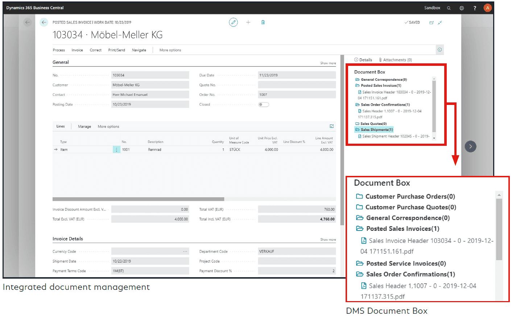Open the Currency Code lookup ellipsis
The width and height of the screenshot is (520, 317).
[x=185, y=252]
